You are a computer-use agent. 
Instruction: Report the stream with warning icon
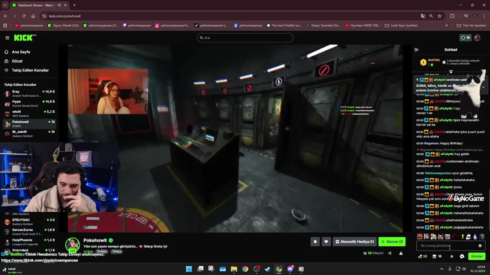pyautogui.click(x=401, y=253)
